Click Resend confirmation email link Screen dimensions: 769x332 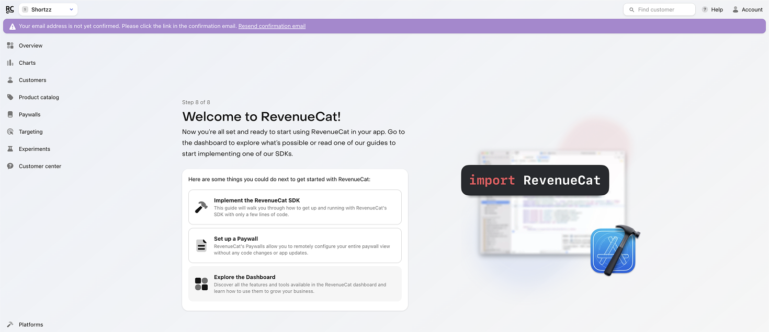pos(272,26)
